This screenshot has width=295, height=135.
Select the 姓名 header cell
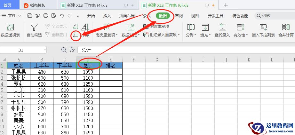tap(19, 66)
